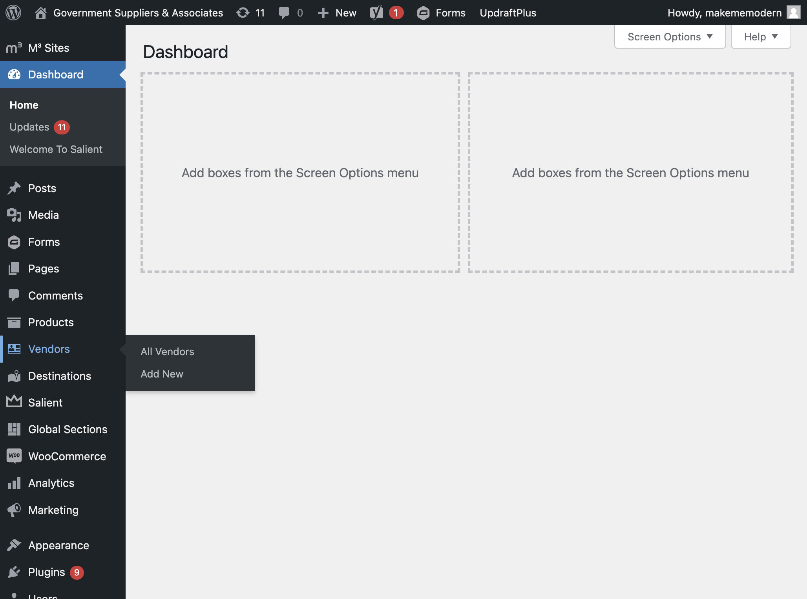The height and width of the screenshot is (599, 807).
Task: Expand the Help dropdown tab
Action: [x=761, y=37]
